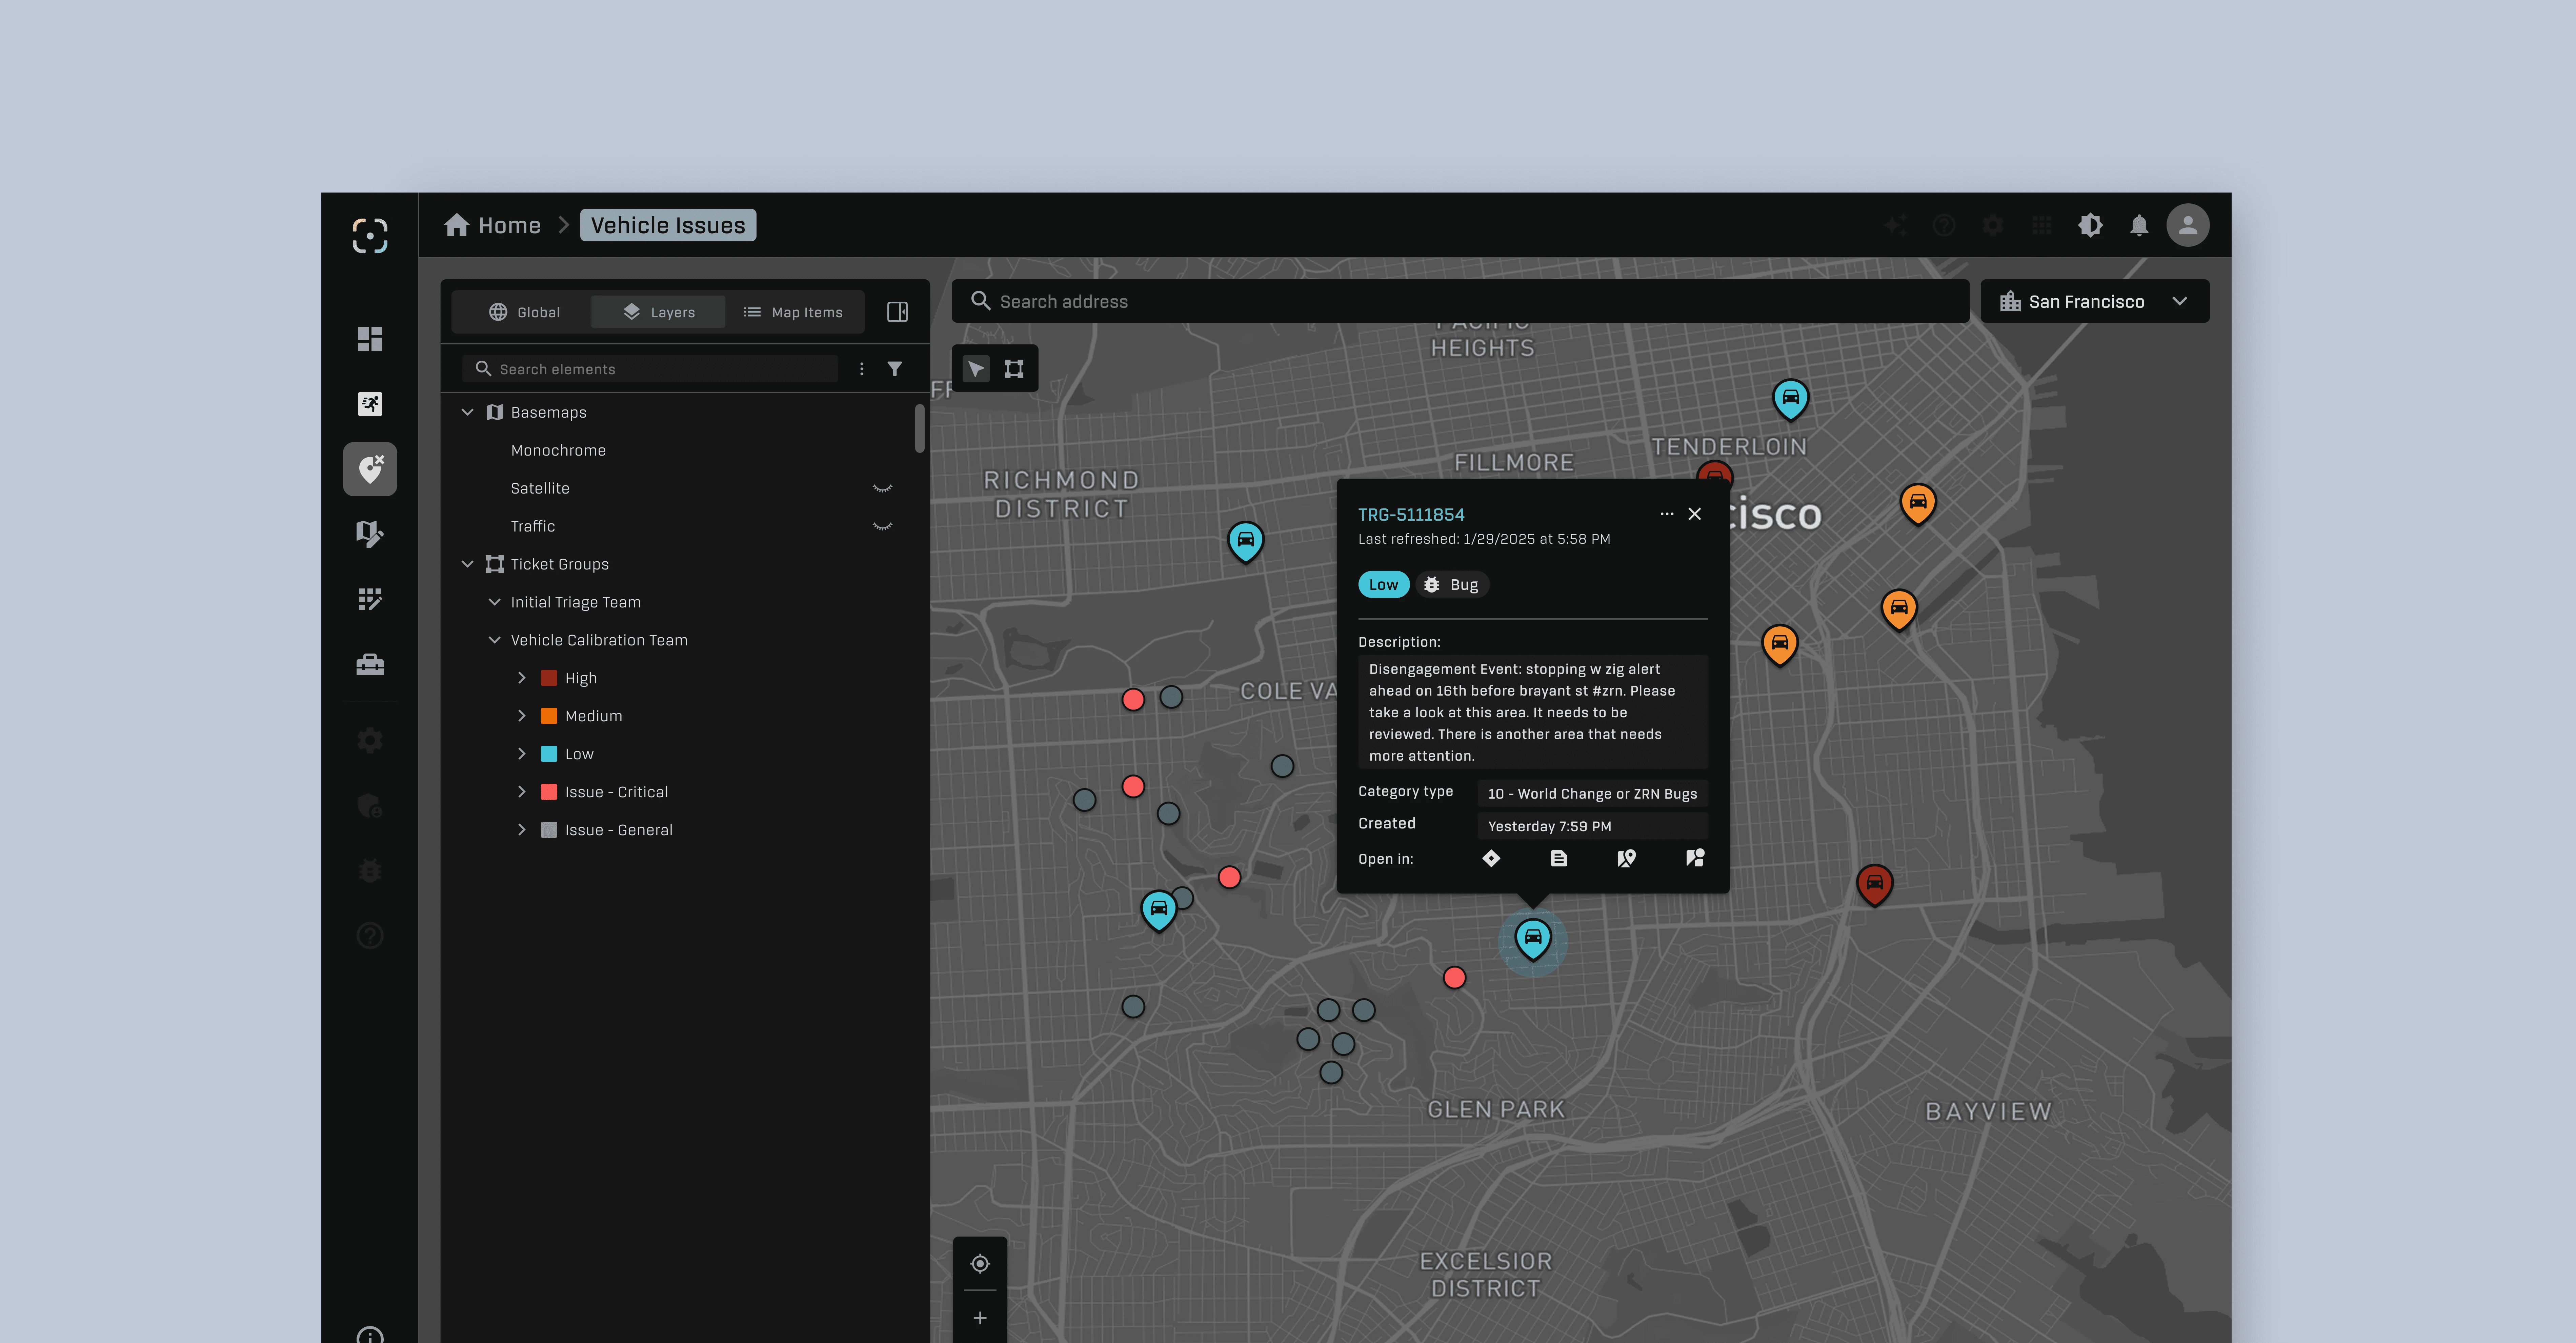Viewport: 2576px width, 1343px height.
Task: Collapse the Ticket Groups tree group
Action: click(x=467, y=564)
